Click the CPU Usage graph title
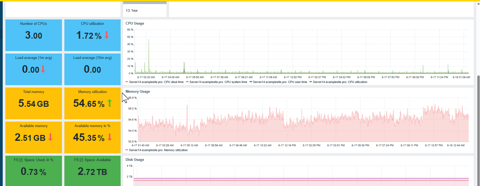480x186 pixels. [x=135, y=24]
